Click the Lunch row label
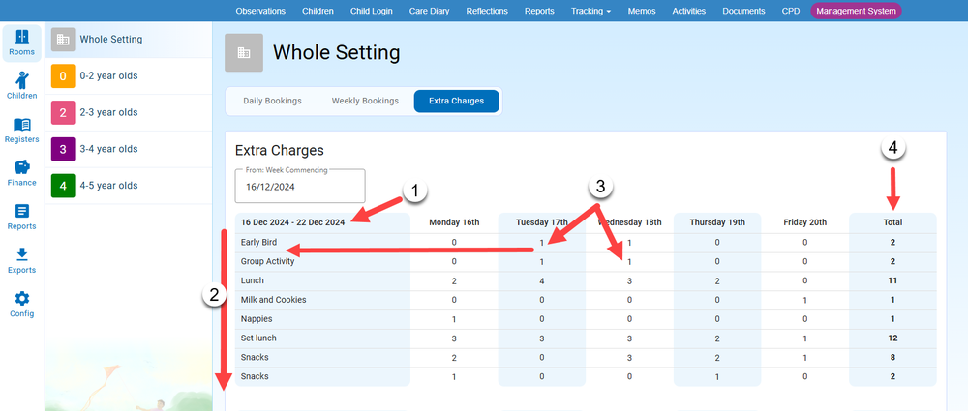Image resolution: width=968 pixels, height=411 pixels. pyautogui.click(x=252, y=280)
